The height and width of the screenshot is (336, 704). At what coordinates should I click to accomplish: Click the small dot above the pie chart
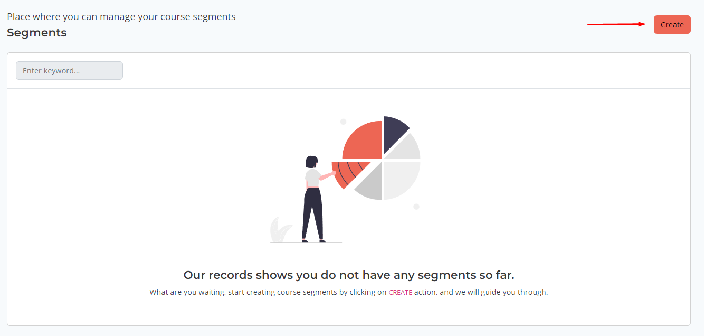click(344, 121)
